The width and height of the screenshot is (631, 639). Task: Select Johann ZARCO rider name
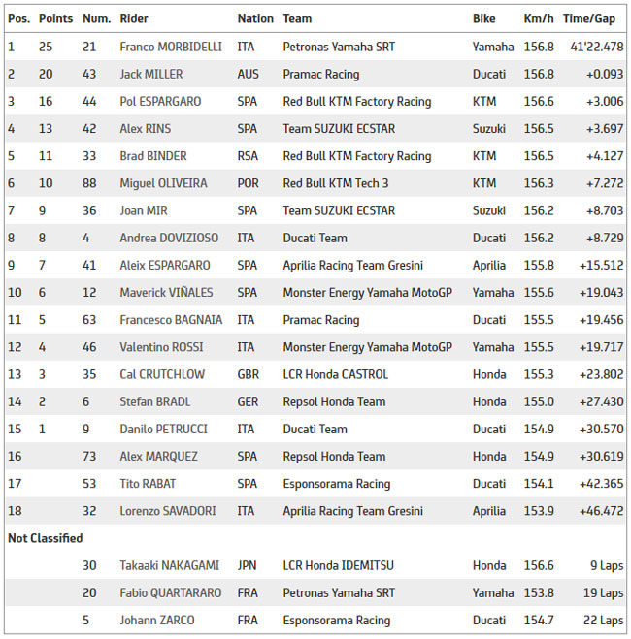pyautogui.click(x=156, y=621)
